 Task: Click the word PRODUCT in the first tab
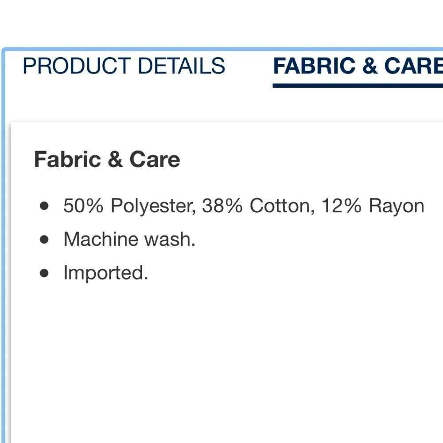pyautogui.click(x=76, y=66)
